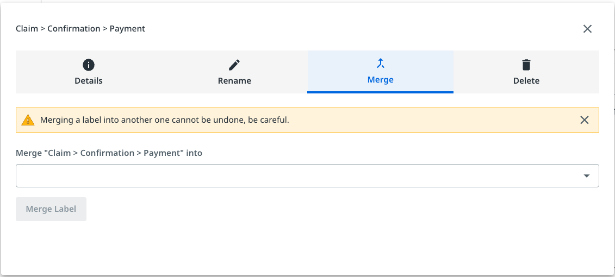Click the blue underline beneath the Merge tab

pyautogui.click(x=380, y=92)
